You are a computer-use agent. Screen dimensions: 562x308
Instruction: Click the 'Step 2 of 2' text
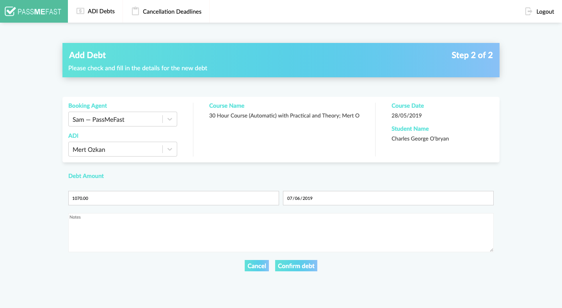472,55
